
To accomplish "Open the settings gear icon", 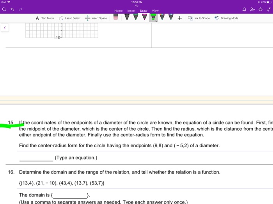I will (261, 9).
